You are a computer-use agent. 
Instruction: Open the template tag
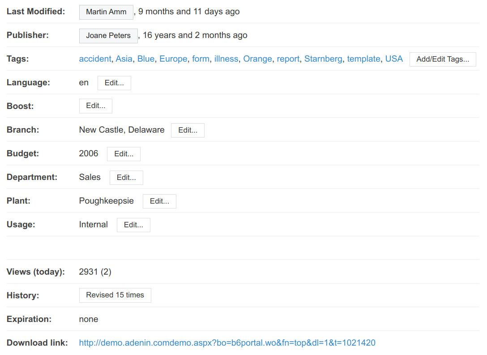(x=364, y=59)
